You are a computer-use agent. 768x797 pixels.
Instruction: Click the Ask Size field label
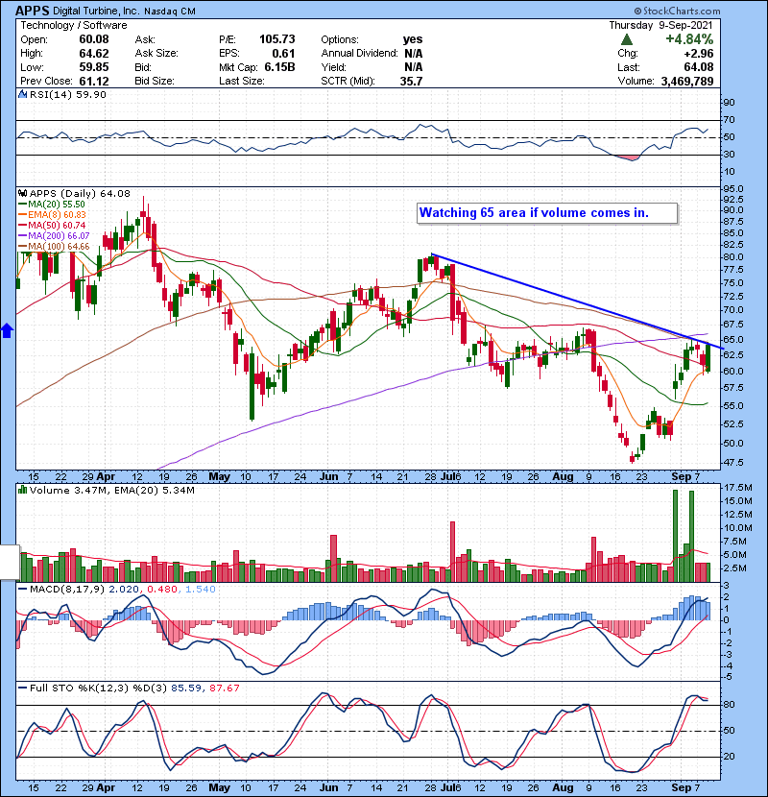(x=156, y=53)
